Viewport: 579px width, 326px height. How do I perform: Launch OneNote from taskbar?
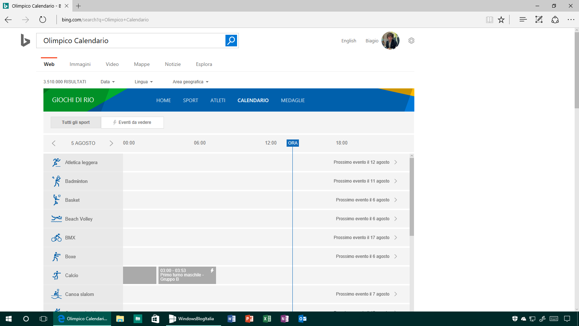(285, 319)
